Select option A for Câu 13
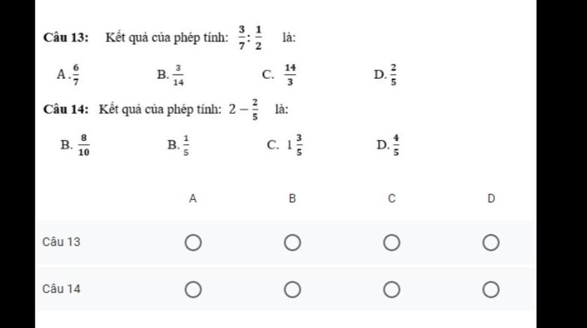Screen dimensions: 587x328 click(193, 243)
